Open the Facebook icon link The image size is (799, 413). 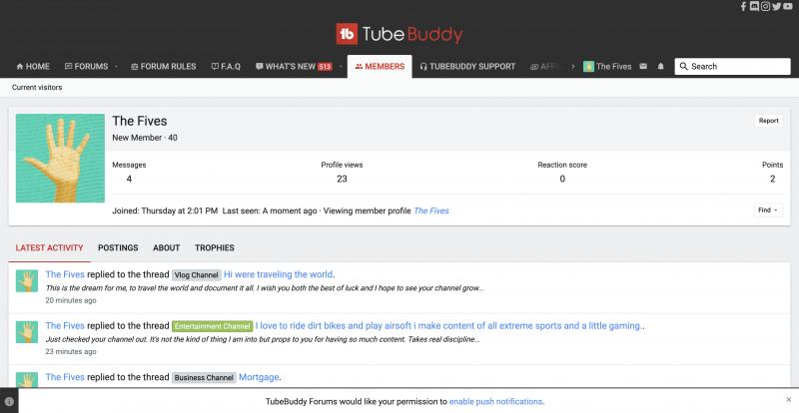point(743,7)
